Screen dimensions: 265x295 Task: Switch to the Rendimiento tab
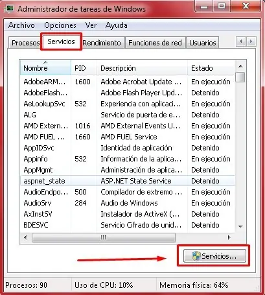click(x=102, y=43)
